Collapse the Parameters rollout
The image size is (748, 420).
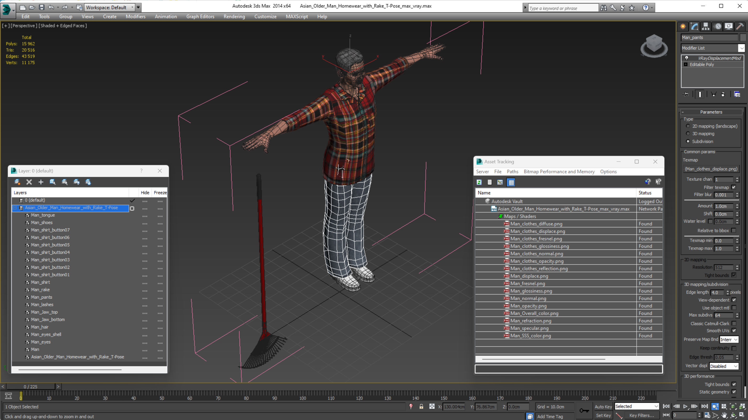click(711, 112)
